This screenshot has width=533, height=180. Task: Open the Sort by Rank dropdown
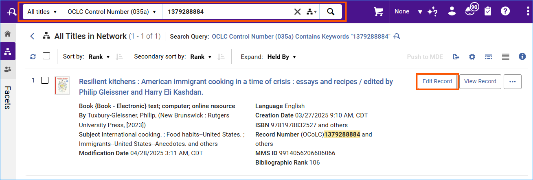(99, 57)
